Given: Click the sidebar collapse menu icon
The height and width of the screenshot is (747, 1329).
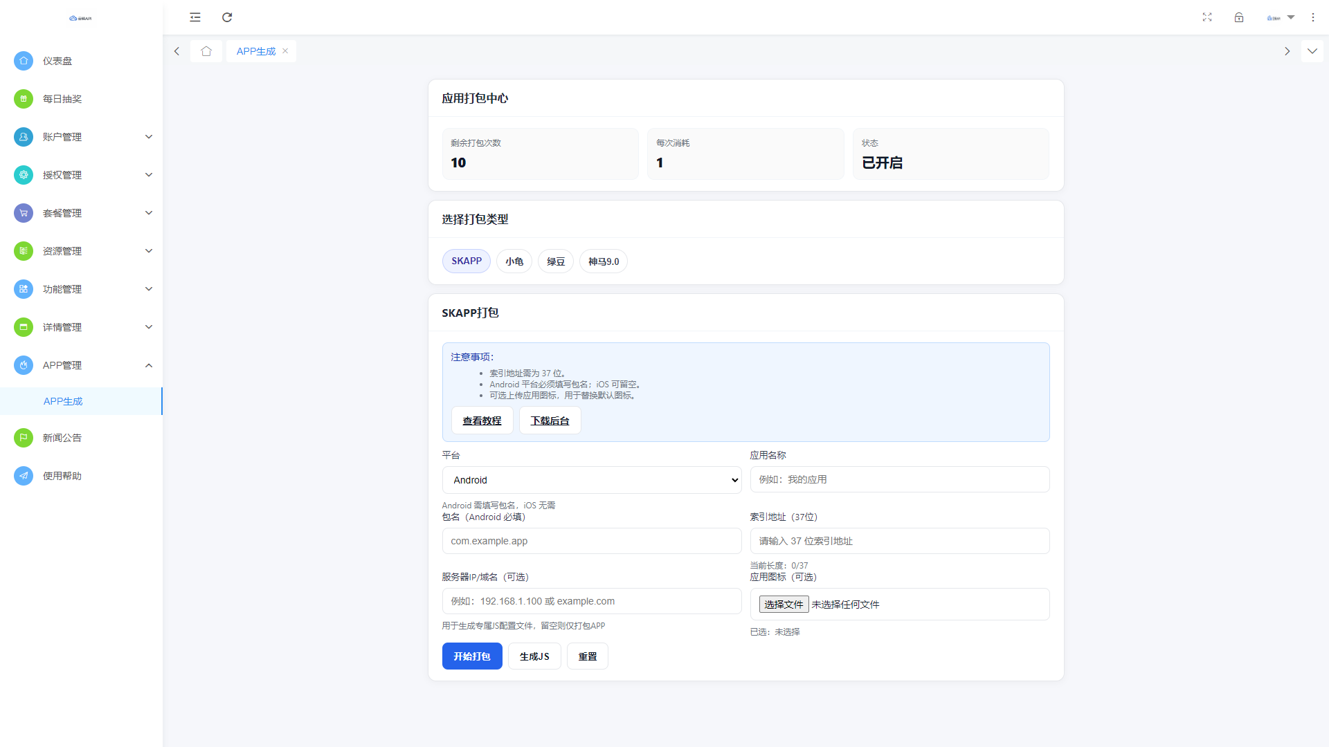Looking at the screenshot, I should point(195,17).
